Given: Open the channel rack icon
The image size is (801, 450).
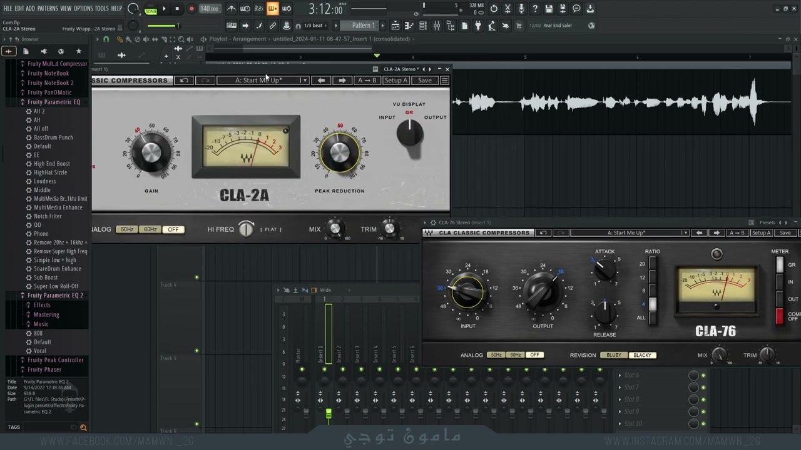Looking at the screenshot, I should (x=422, y=26).
